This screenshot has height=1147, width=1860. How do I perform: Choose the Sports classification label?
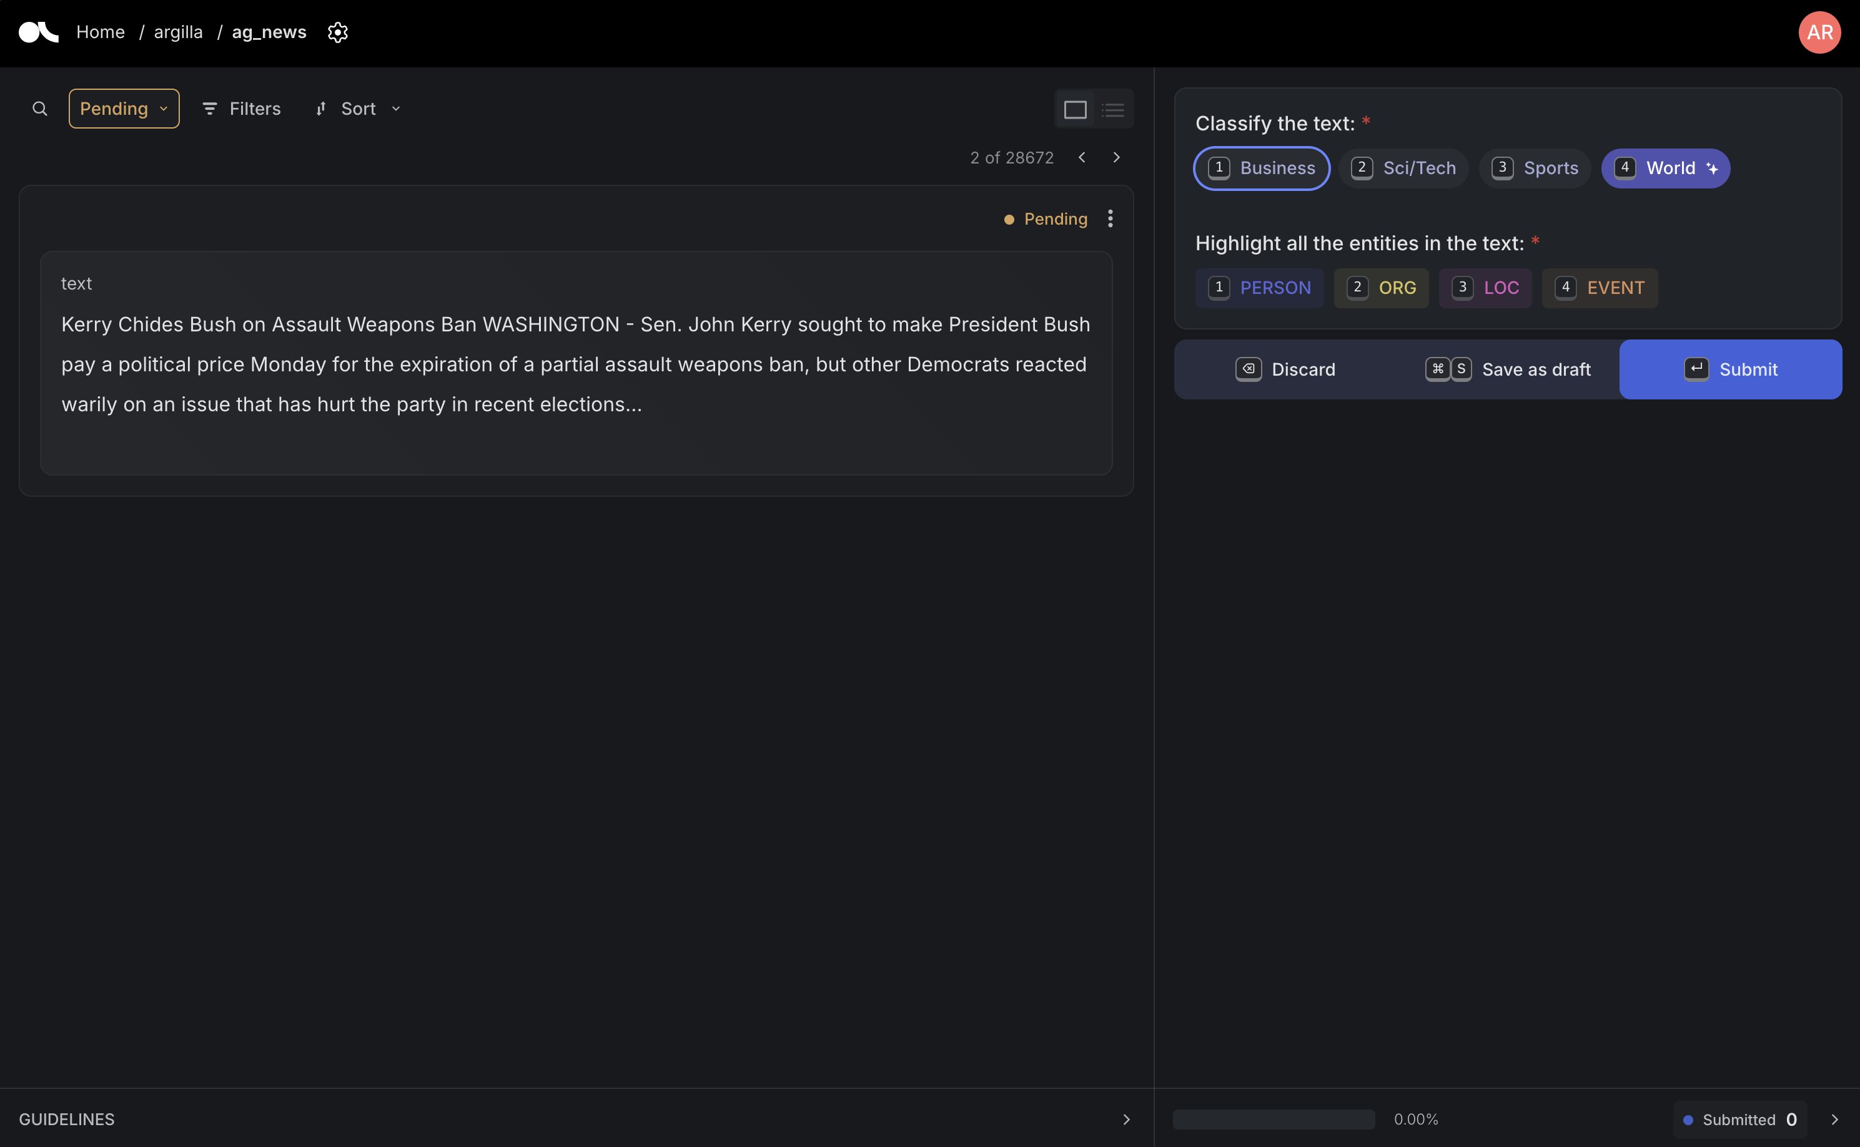pyautogui.click(x=1535, y=168)
